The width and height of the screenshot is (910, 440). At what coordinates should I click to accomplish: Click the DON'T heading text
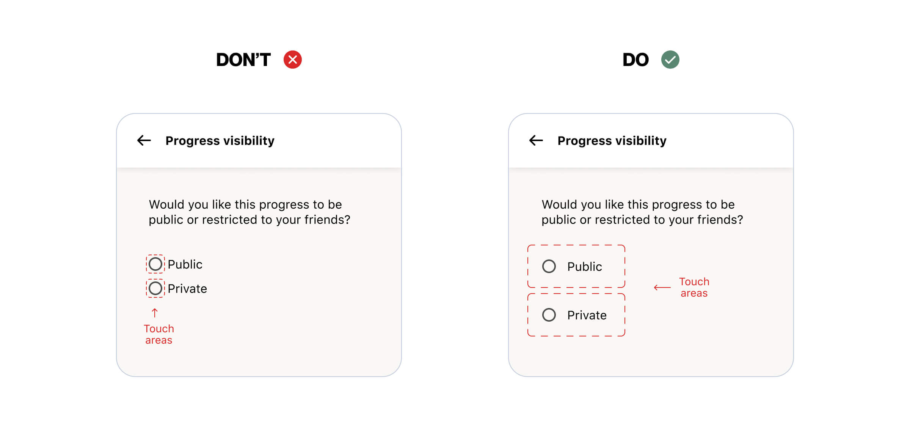tap(243, 60)
